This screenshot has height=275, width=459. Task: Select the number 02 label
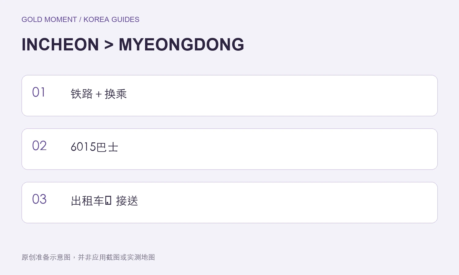pyautogui.click(x=39, y=146)
